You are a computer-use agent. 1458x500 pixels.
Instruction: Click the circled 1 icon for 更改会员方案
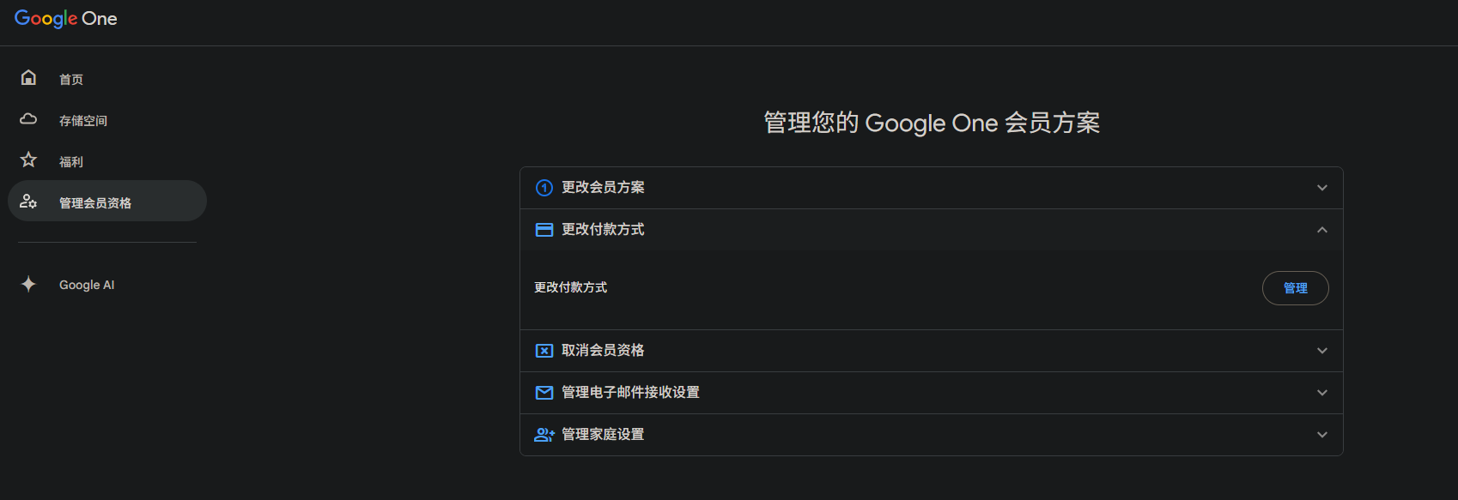point(544,188)
